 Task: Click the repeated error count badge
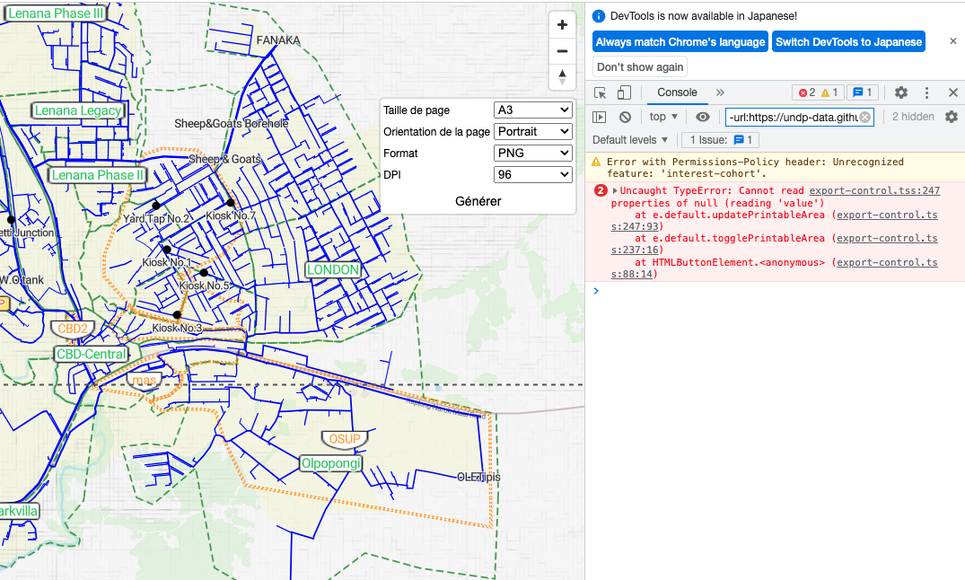pyautogui.click(x=601, y=190)
